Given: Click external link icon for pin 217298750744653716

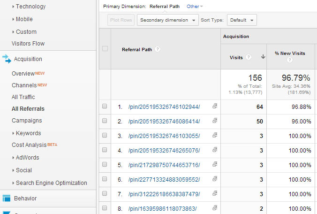Looking at the screenshot, I should pos(215,165).
